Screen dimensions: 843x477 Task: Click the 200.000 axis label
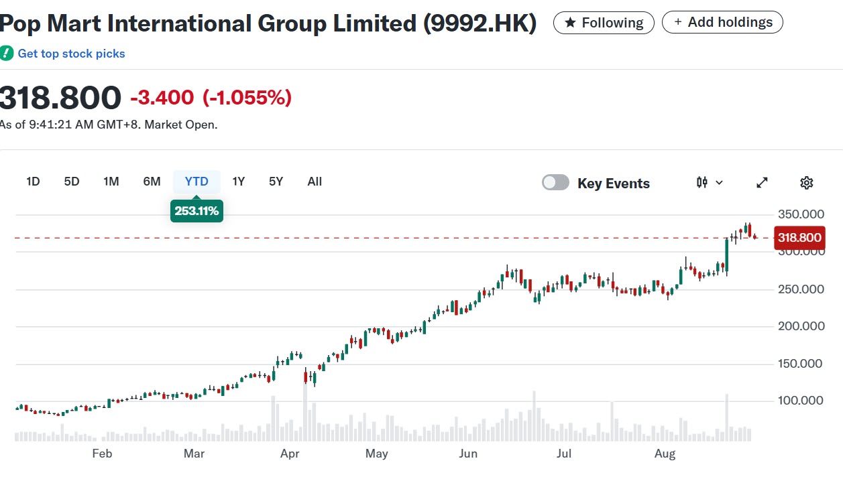tap(801, 326)
